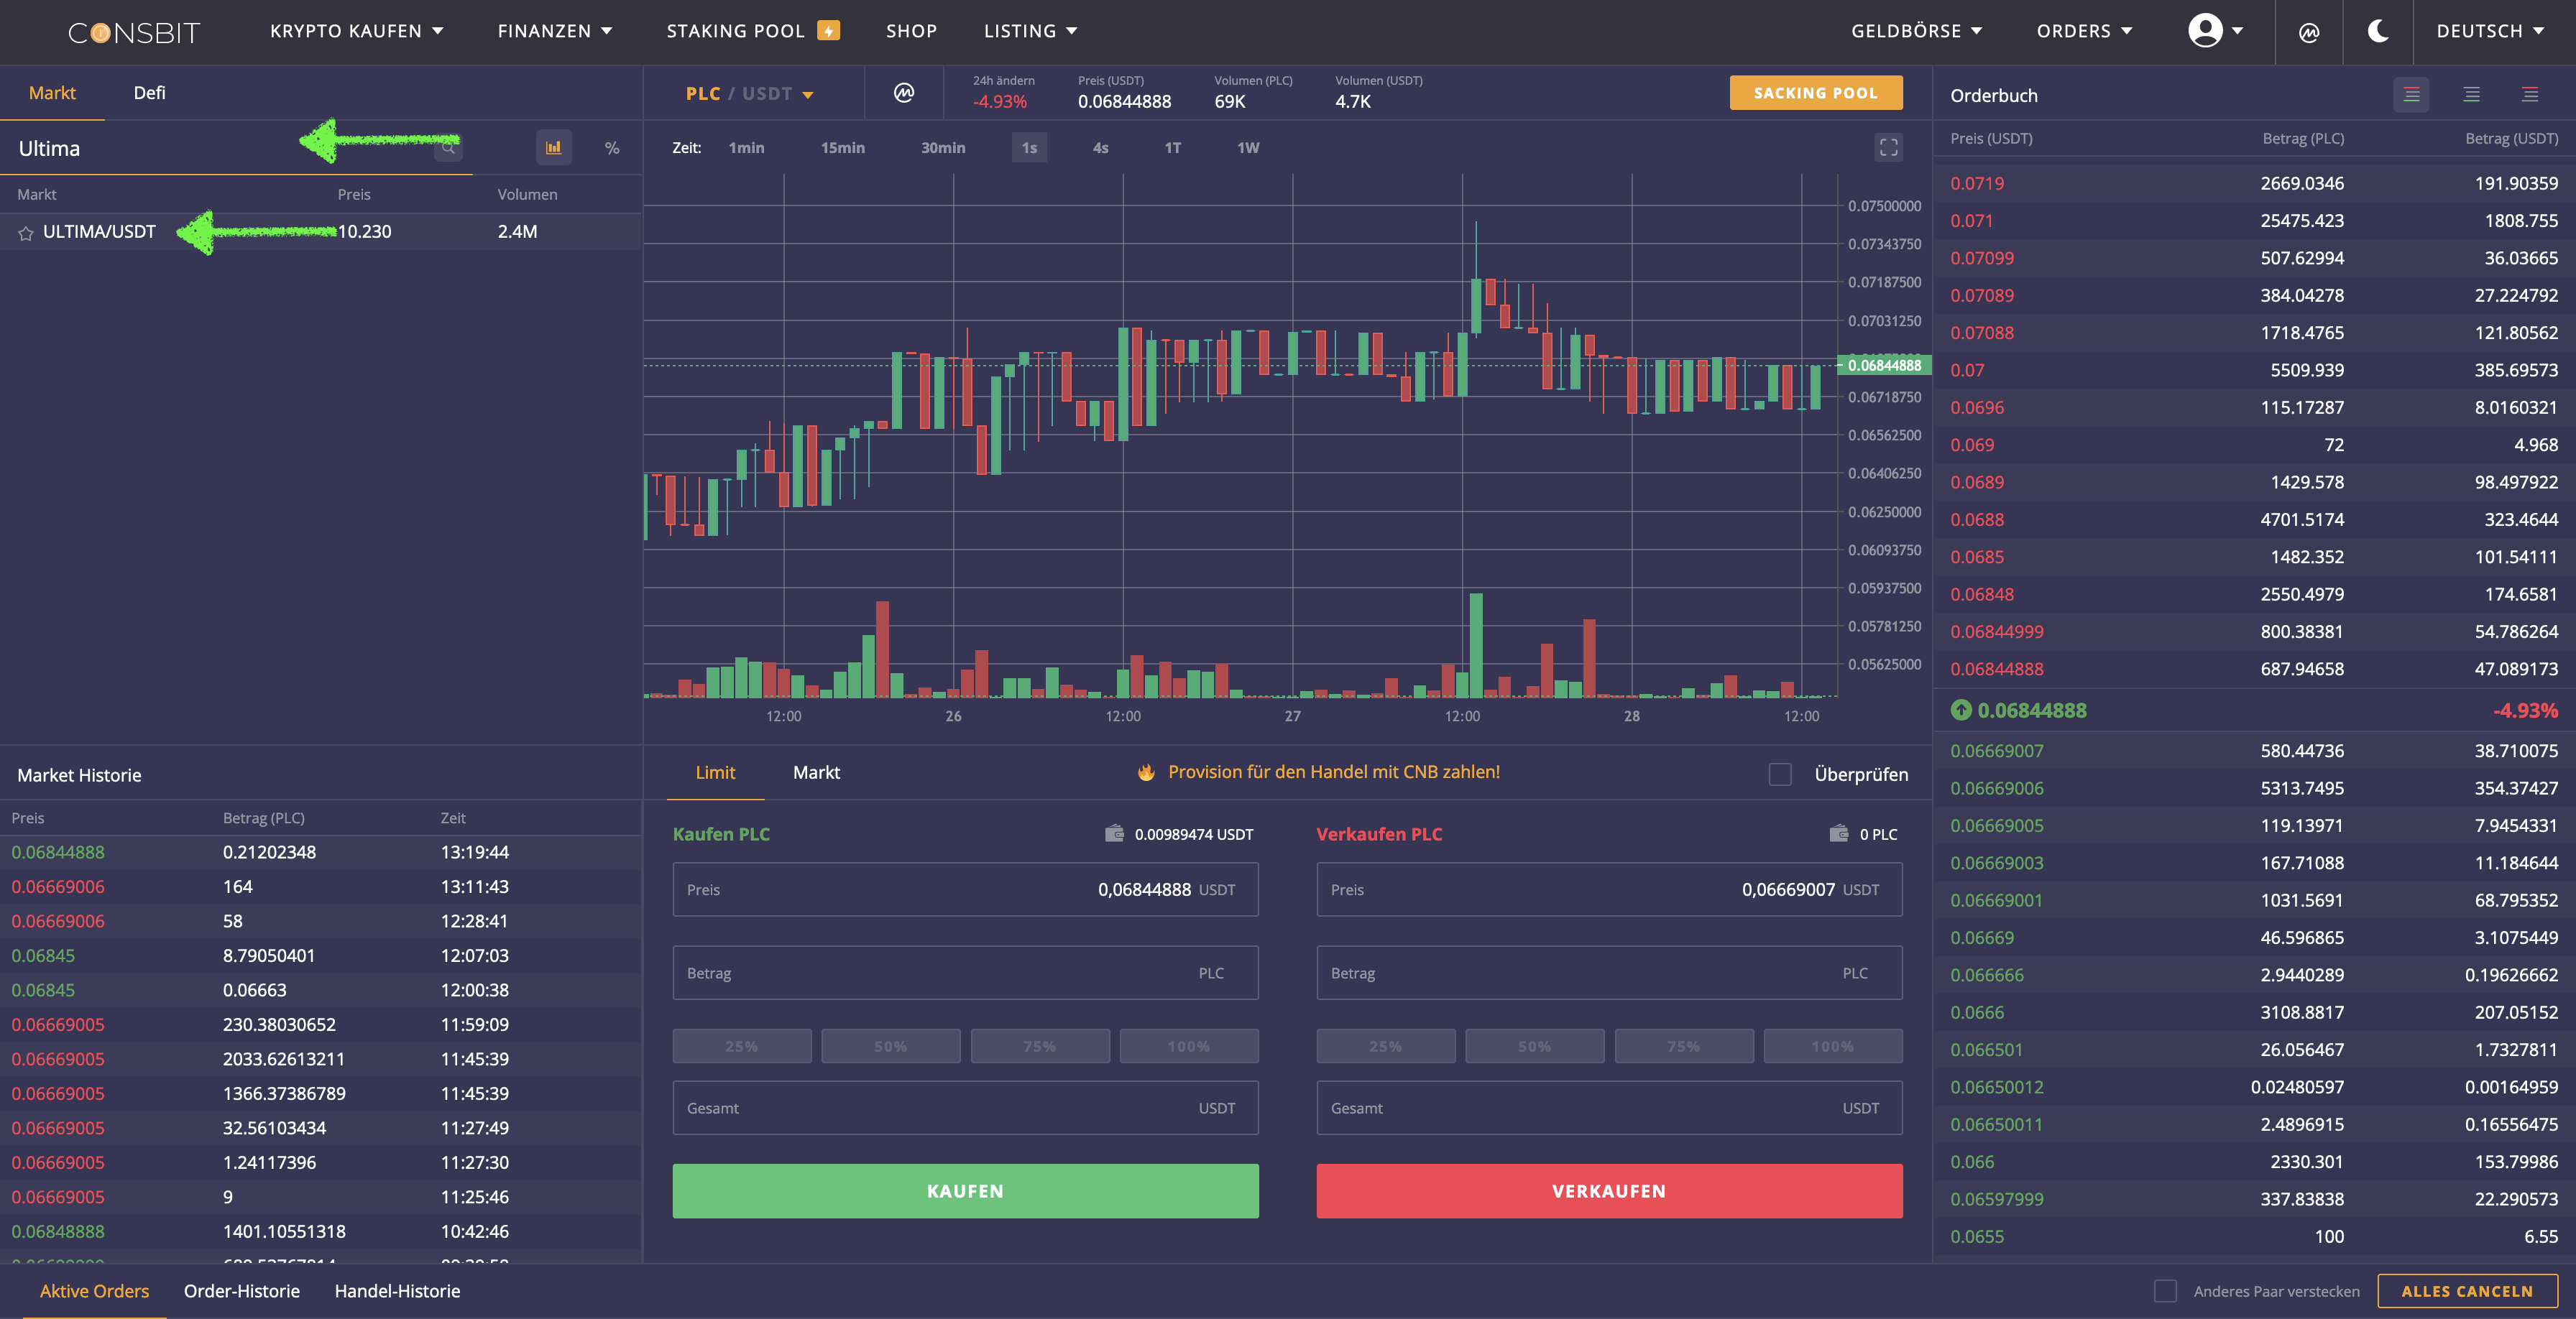Viewport: 2576px width, 1319px height.
Task: Click Alles Canceln button
Action: click(x=2467, y=1291)
